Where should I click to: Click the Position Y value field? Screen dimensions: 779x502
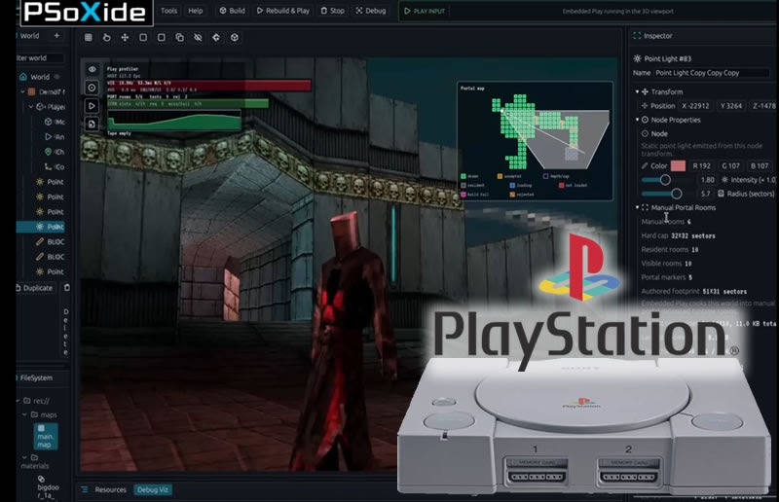tap(731, 106)
